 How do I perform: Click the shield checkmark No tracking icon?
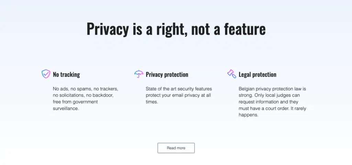(46, 74)
